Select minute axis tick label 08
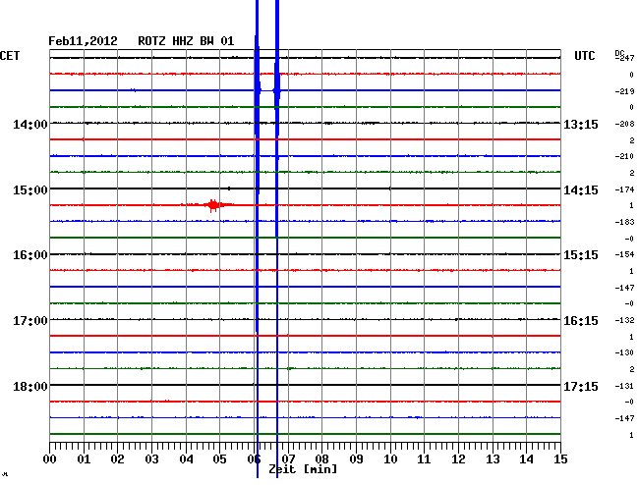Viewport: 639px width, 485px height. click(321, 459)
